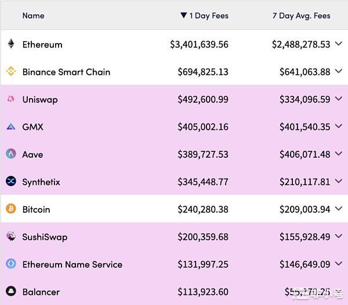Sort by the Name column header
348x305 pixels.
(33, 16)
